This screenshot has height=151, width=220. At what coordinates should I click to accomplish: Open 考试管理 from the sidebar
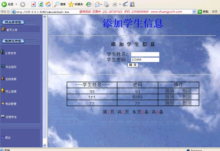tap(11, 104)
